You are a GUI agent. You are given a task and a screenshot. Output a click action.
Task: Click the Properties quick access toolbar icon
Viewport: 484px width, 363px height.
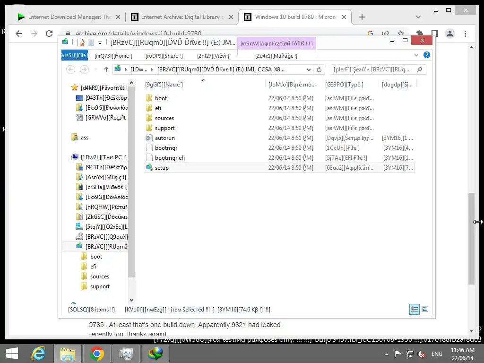tap(80, 42)
